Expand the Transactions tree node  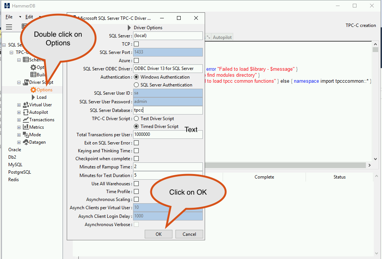point(19,120)
